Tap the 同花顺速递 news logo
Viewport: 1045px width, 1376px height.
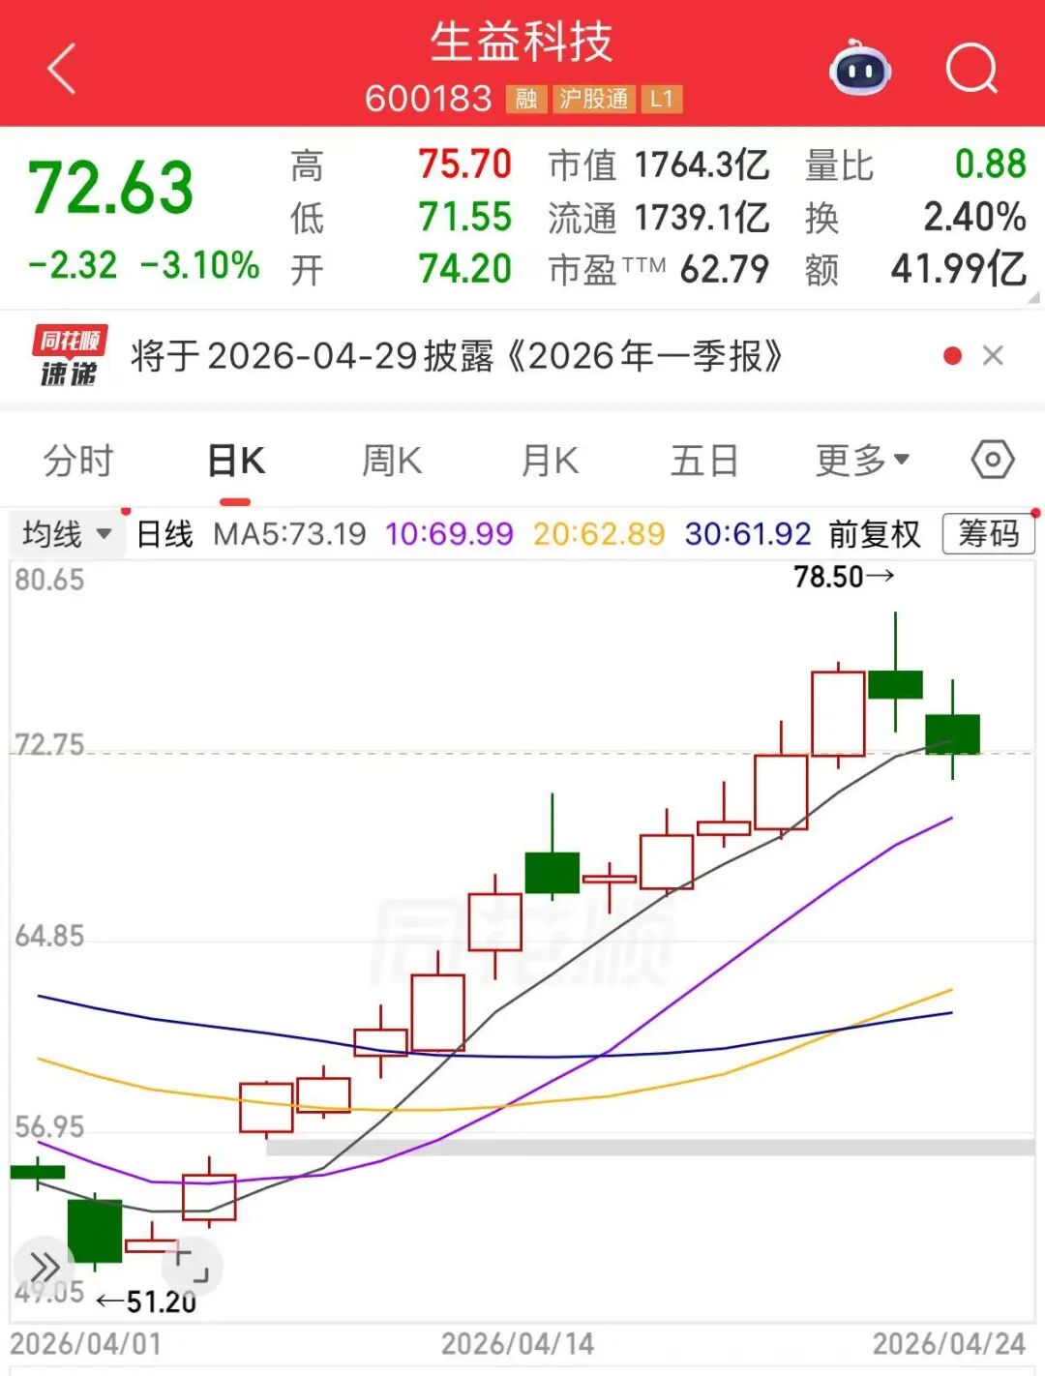point(69,356)
